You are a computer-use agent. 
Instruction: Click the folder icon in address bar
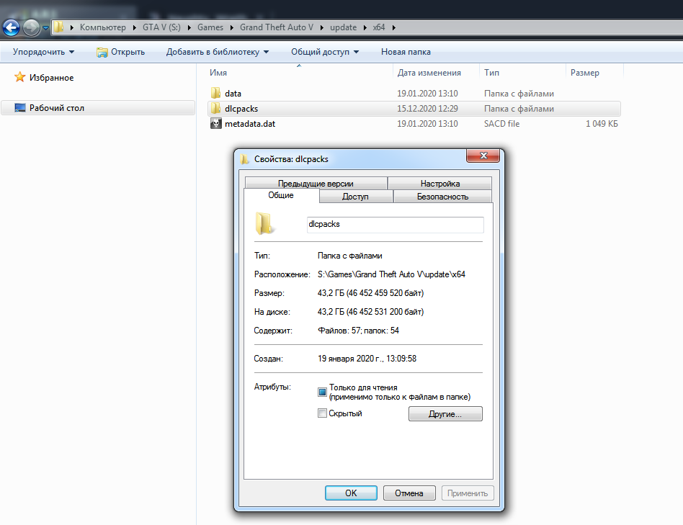[x=58, y=27]
